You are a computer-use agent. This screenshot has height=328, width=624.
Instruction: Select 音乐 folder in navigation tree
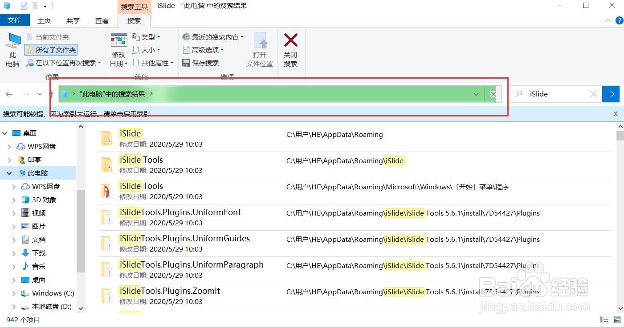click(33, 267)
